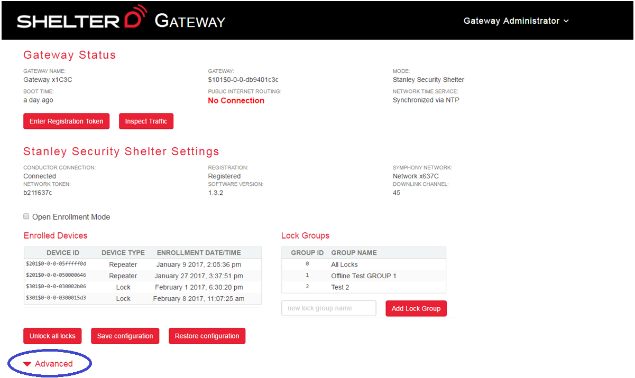Click gateway ID $101$0-0-0-db9401c3c
The height and width of the screenshot is (378, 635).
pyautogui.click(x=243, y=80)
